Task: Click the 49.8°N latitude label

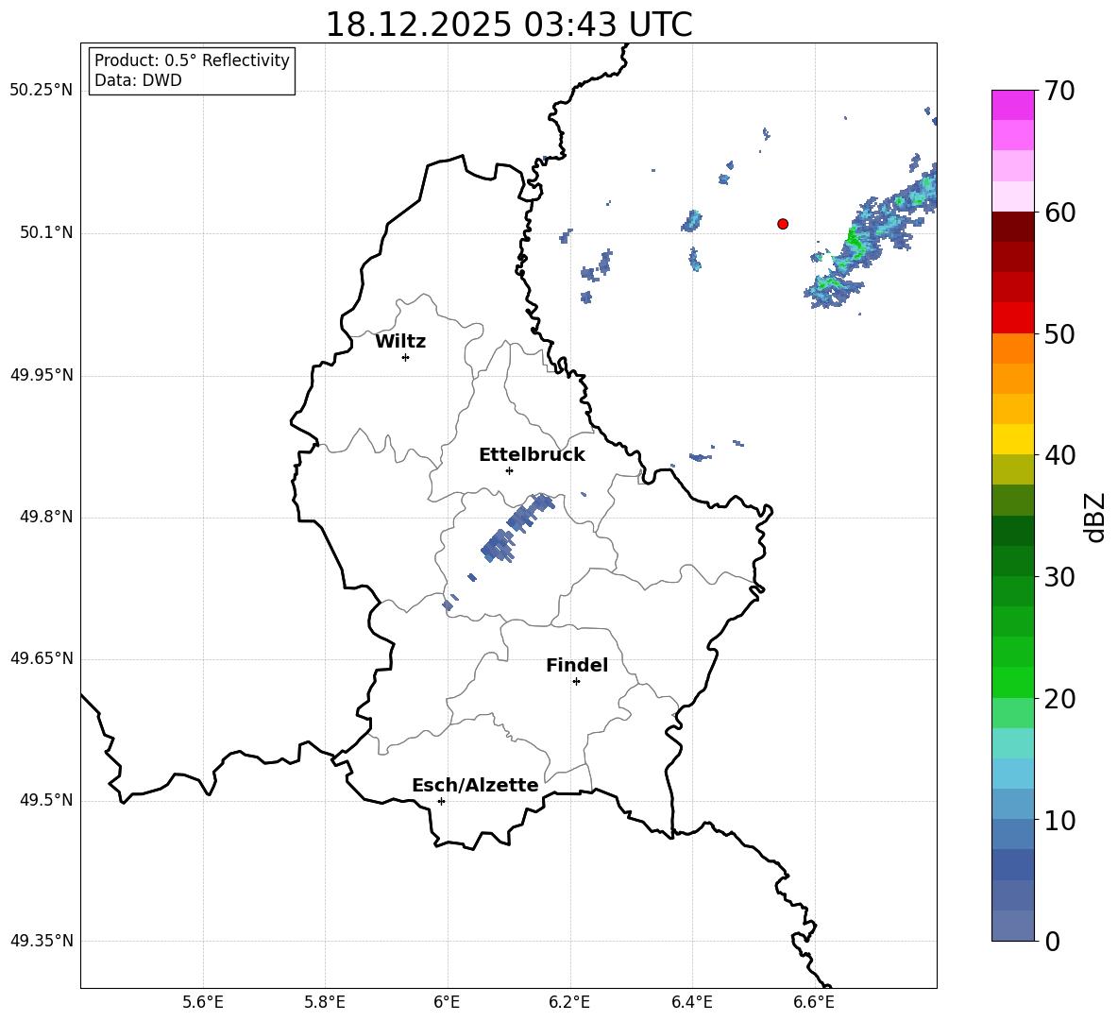Action: pyautogui.click(x=46, y=517)
